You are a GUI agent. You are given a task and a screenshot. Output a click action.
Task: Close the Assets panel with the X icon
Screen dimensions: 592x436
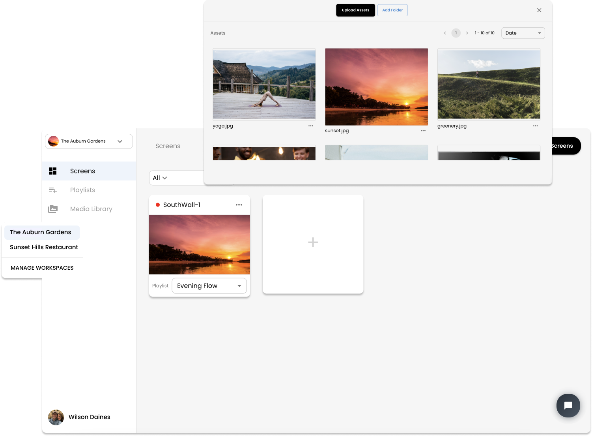539,10
